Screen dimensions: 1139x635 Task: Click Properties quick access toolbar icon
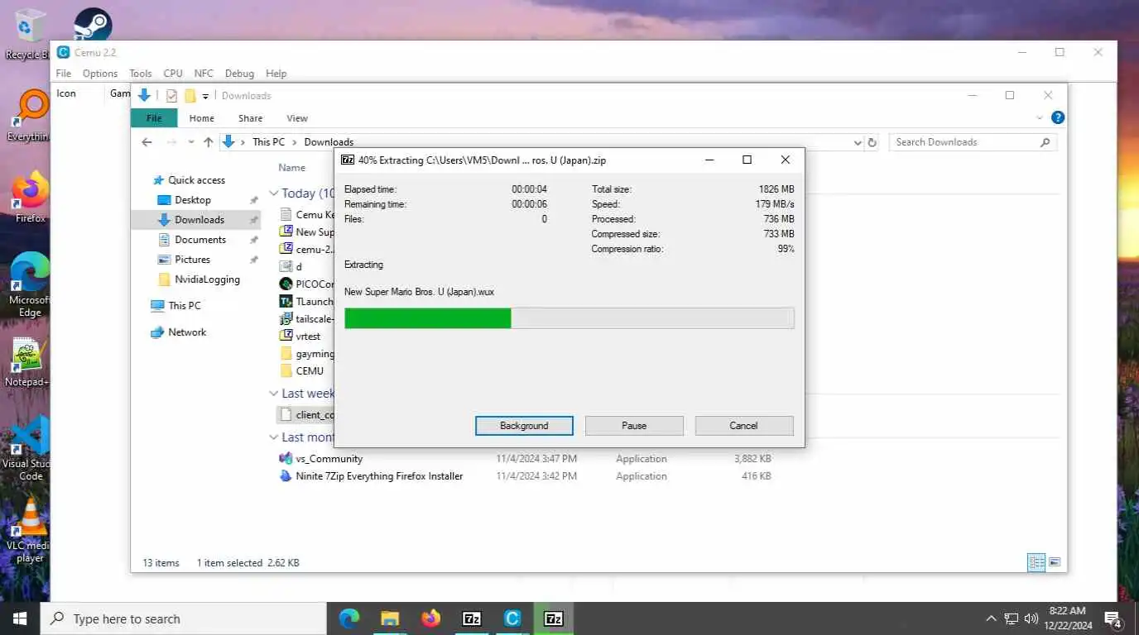pos(172,96)
